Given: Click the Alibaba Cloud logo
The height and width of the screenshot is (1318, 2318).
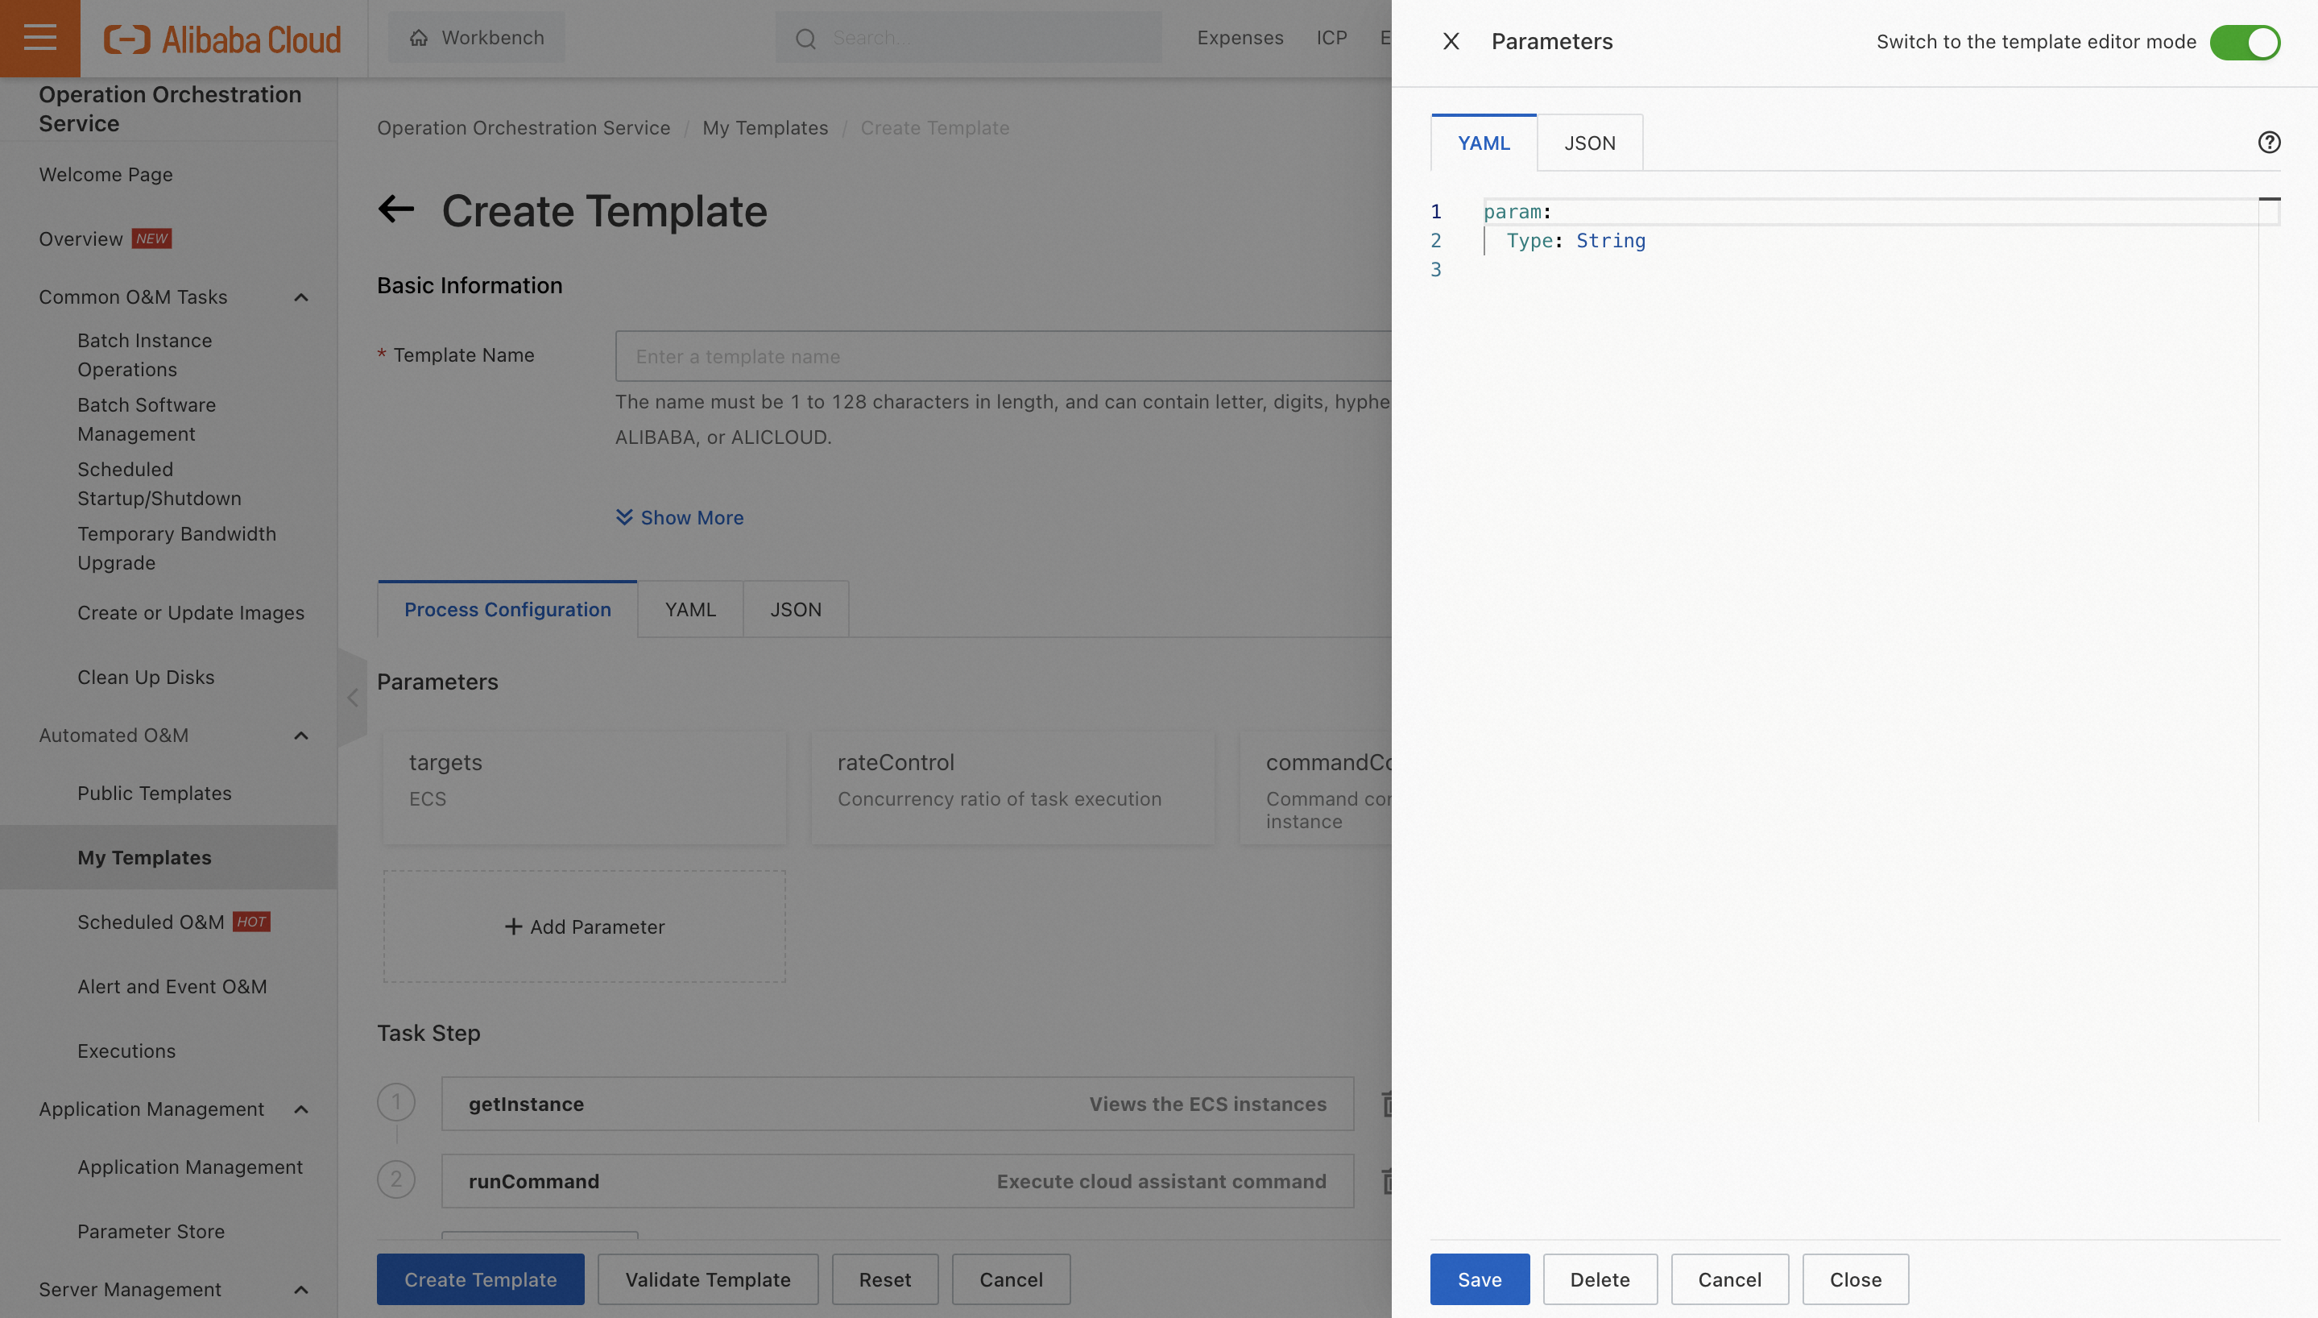Looking at the screenshot, I should [222, 39].
